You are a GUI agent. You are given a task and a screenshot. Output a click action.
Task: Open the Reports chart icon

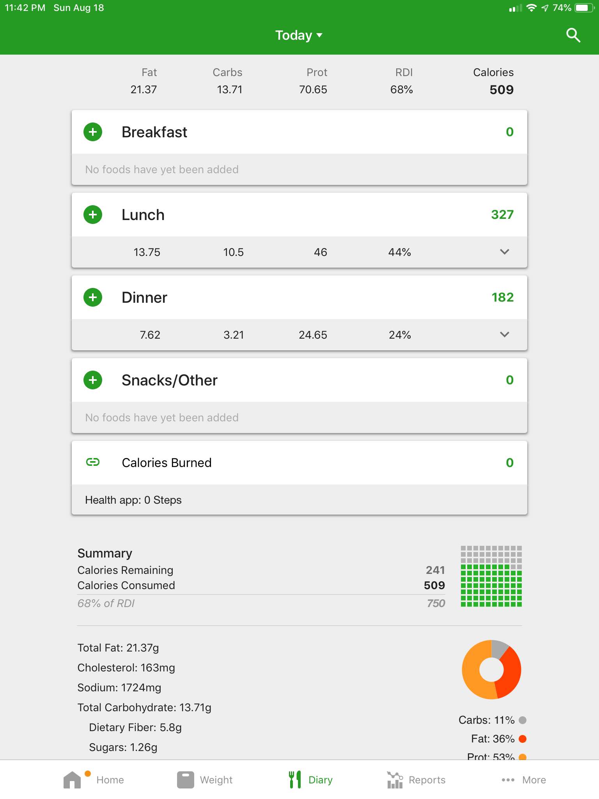tap(395, 780)
